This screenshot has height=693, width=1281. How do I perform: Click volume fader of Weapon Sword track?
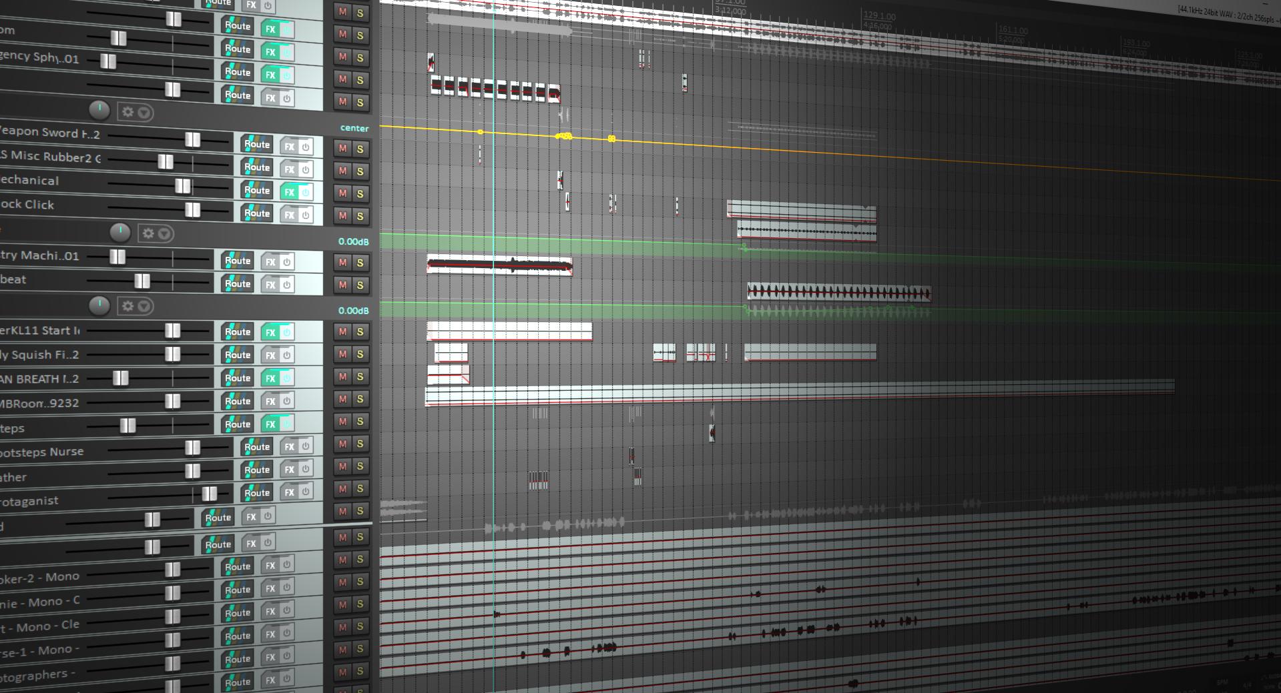[192, 139]
